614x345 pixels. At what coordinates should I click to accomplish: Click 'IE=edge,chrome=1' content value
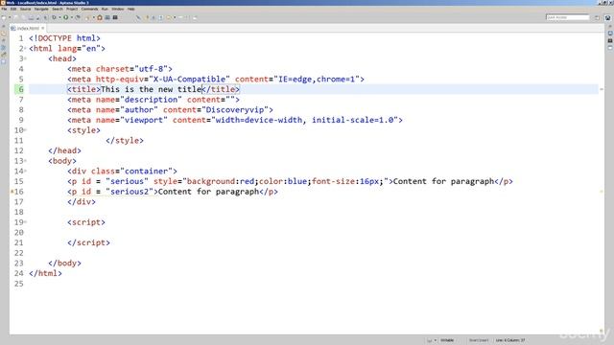coord(317,79)
